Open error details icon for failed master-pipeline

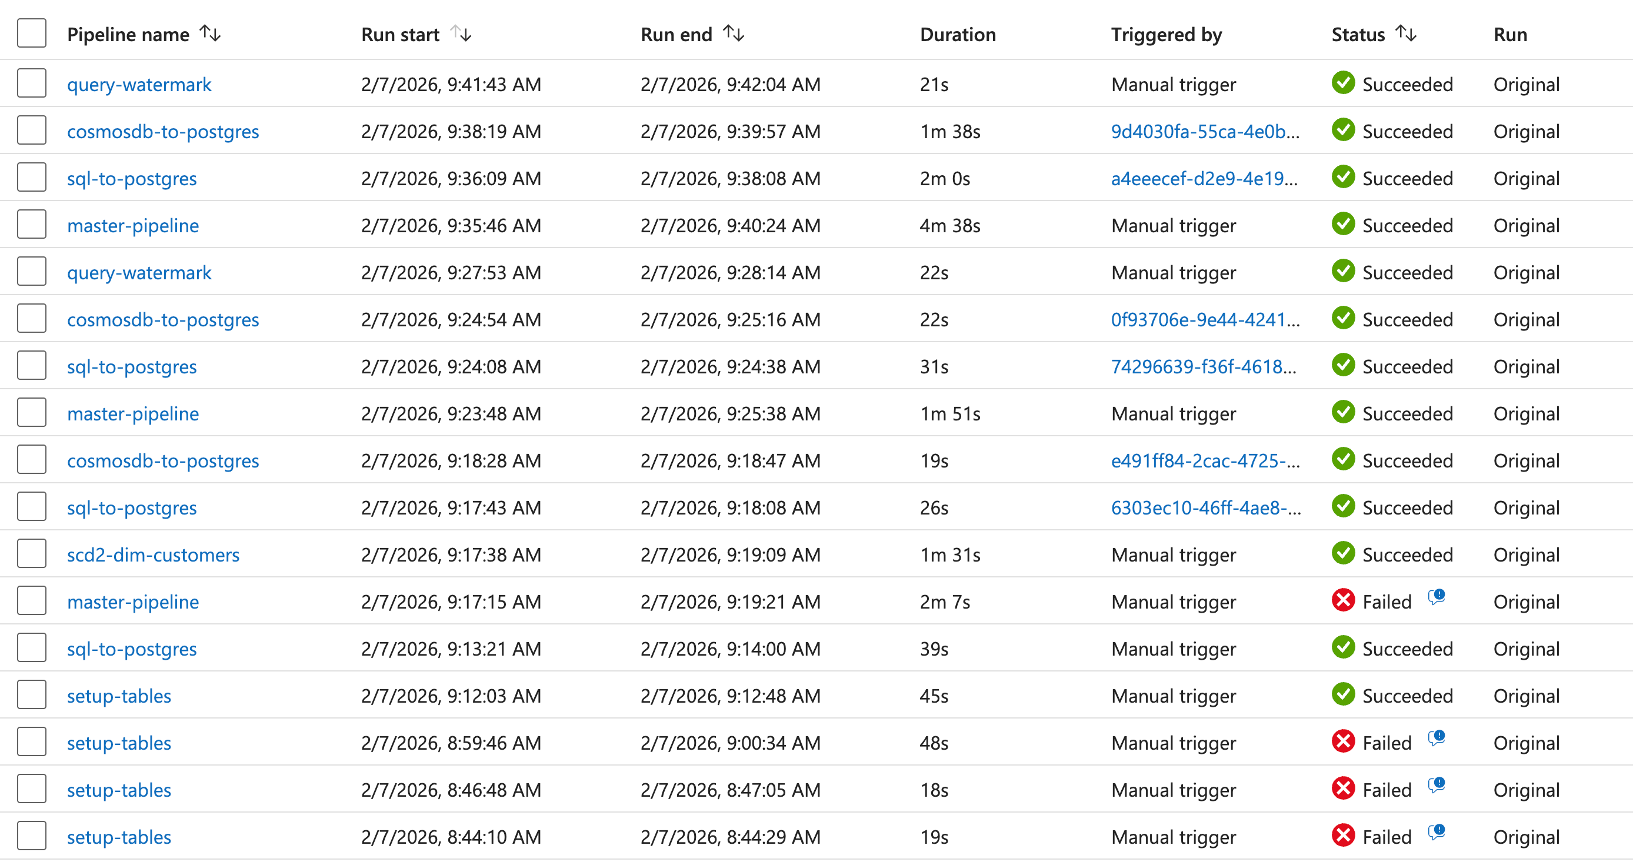tap(1437, 596)
